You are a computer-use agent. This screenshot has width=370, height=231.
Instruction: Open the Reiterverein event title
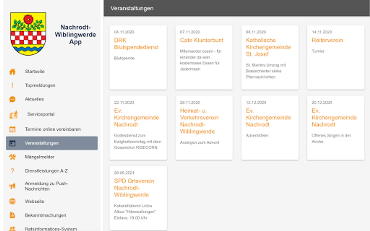tap(327, 40)
